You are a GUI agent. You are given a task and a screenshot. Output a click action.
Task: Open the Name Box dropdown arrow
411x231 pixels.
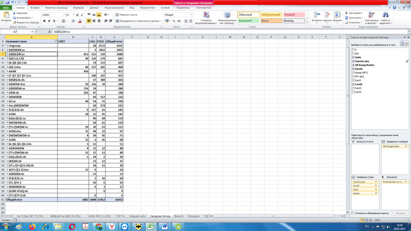pyautogui.click(x=32, y=32)
